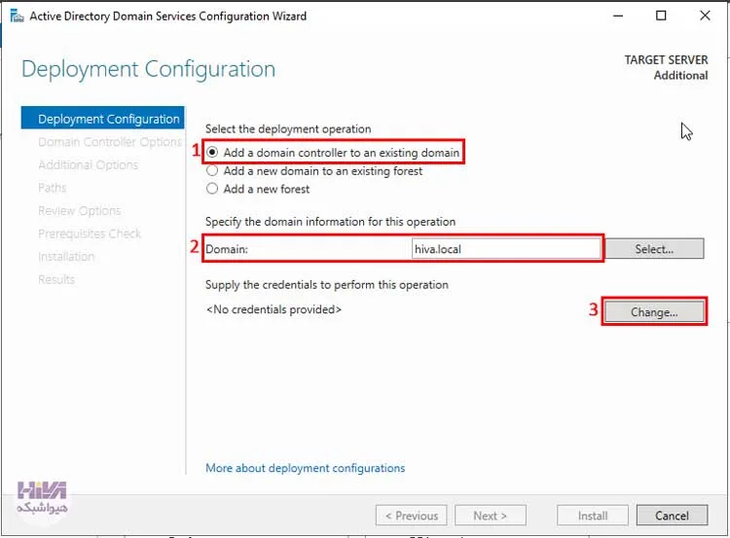The height and width of the screenshot is (538, 730).
Task: Click the Install button
Action: click(593, 516)
